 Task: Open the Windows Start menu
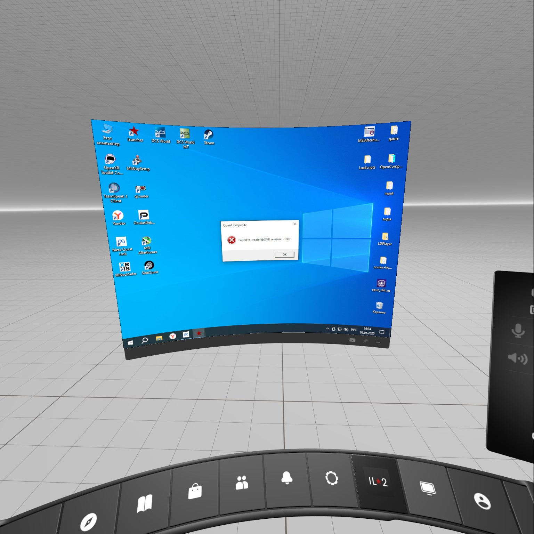coord(130,343)
